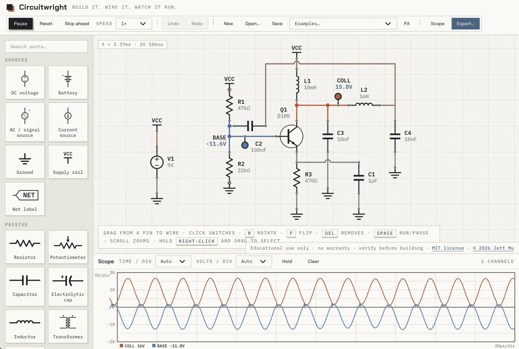Add a DC voltage source part
Screen dimensions: 519x349
pos(25,82)
